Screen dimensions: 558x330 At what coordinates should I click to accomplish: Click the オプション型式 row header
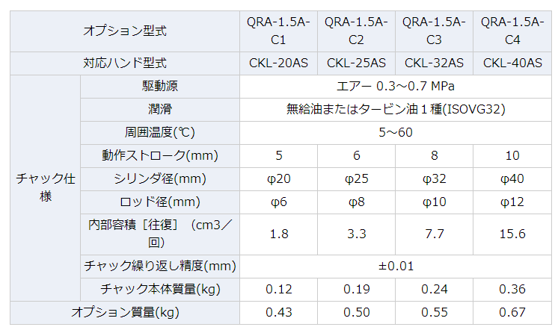coord(124,31)
